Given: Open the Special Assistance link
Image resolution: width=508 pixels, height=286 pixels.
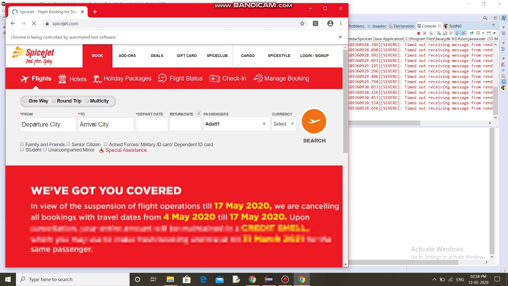Looking at the screenshot, I should pos(123,150).
